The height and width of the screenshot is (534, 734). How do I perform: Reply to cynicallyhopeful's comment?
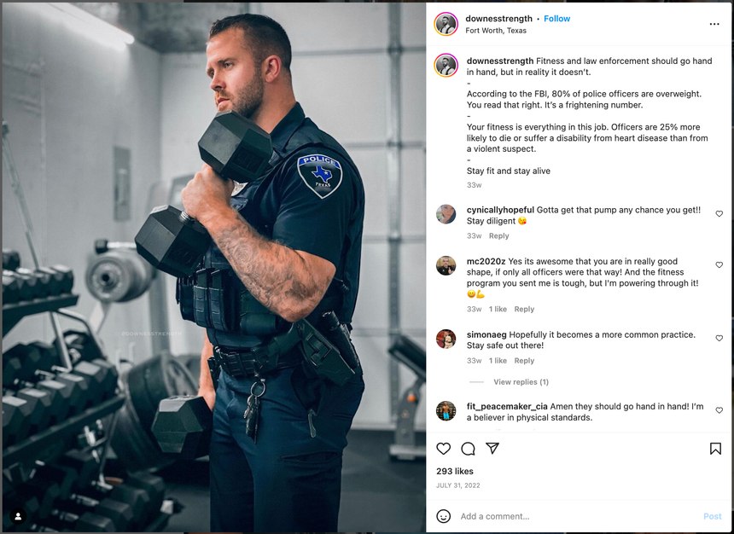click(498, 236)
